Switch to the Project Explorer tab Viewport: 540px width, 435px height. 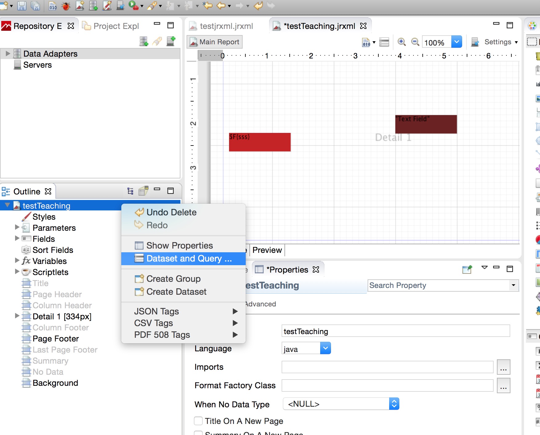(x=111, y=26)
